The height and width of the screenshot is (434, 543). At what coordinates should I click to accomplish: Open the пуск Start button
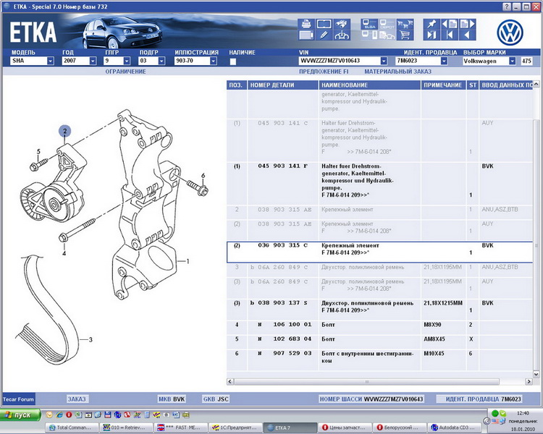pos(20,414)
